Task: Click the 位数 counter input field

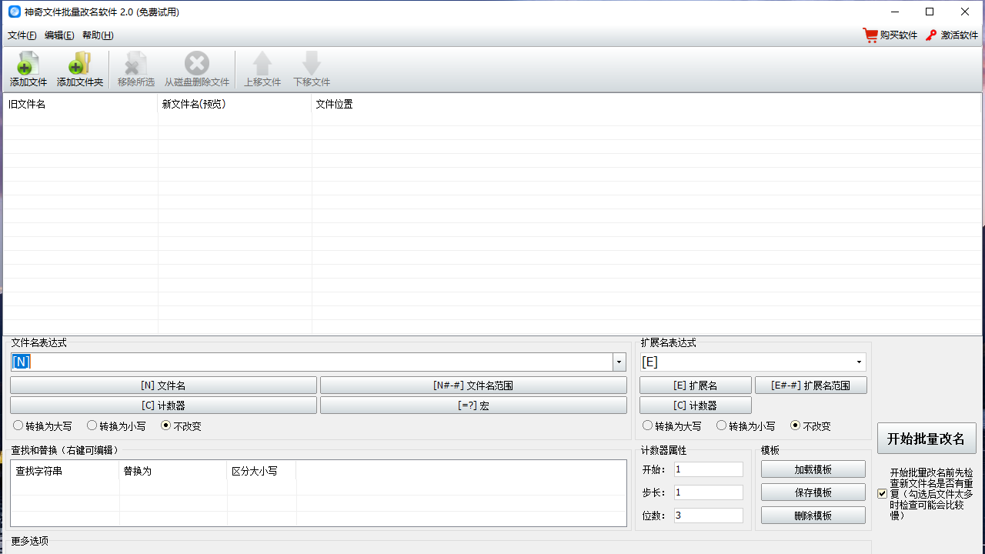Action: coord(708,515)
